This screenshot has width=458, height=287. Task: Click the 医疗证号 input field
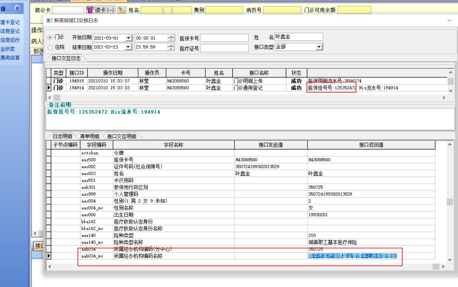(x=224, y=48)
